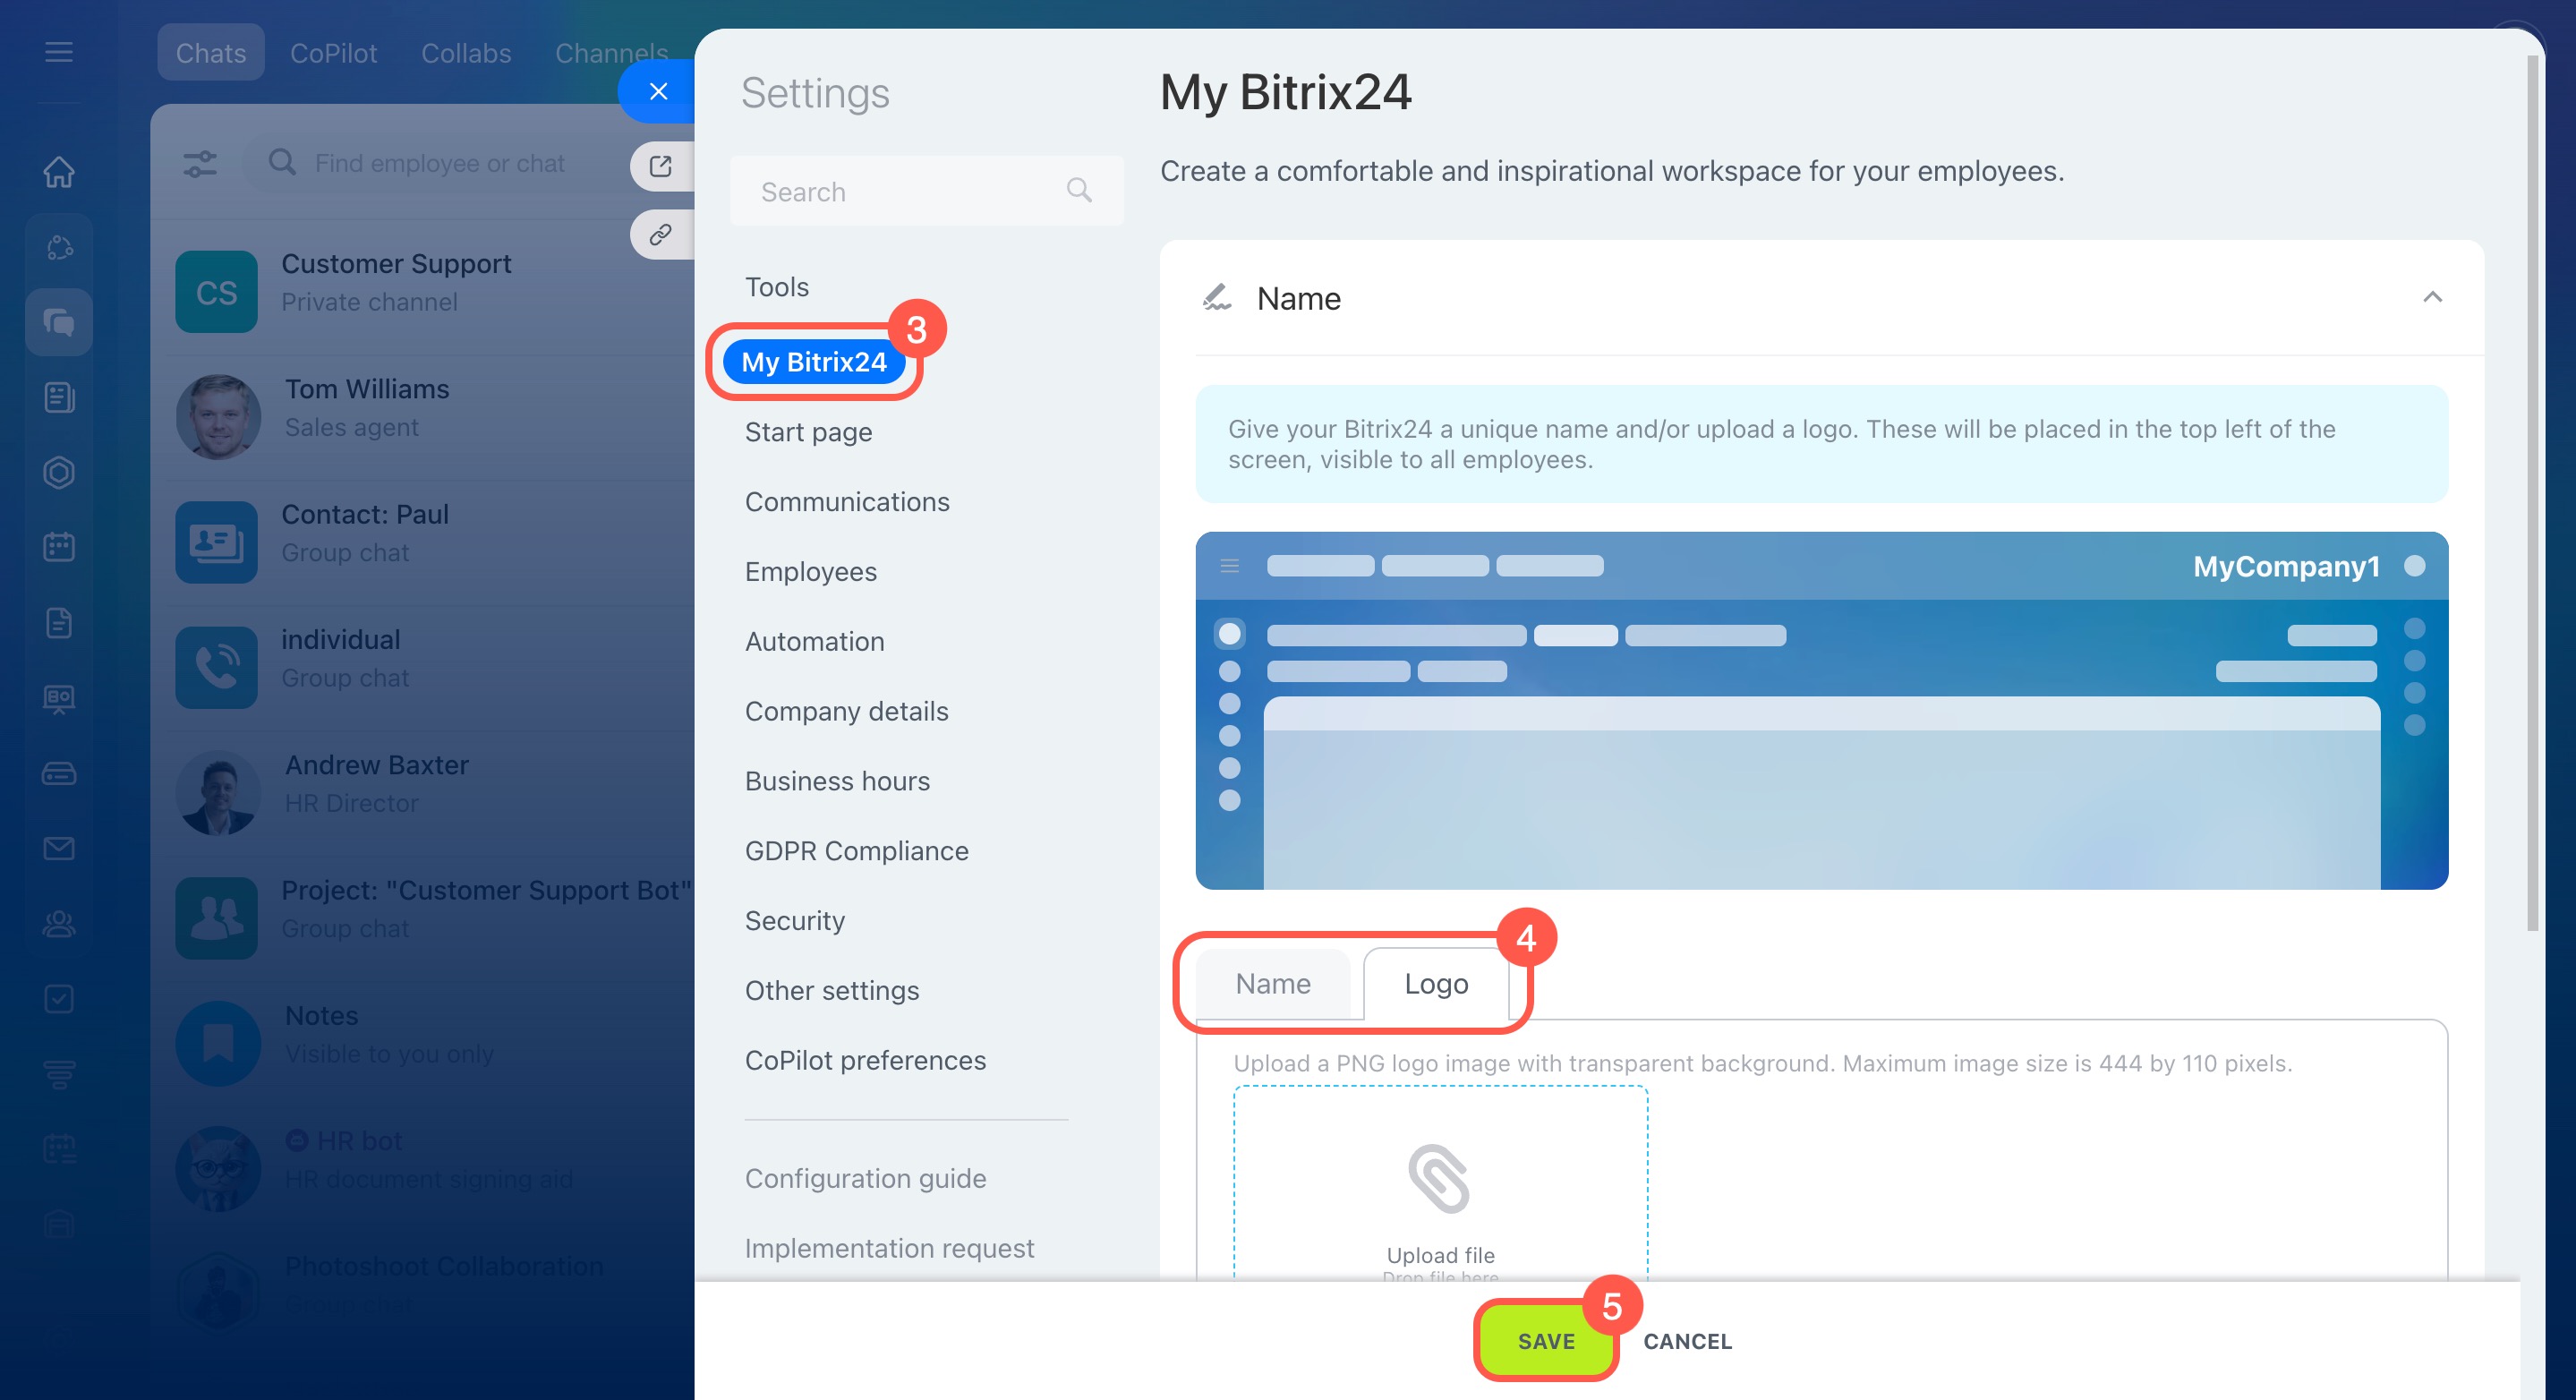Click the paperclip upload file icon
The image size is (2576, 1400).
[x=1439, y=1179]
